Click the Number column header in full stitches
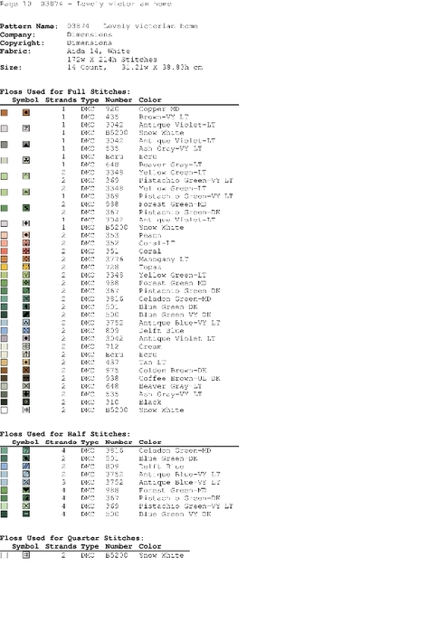Viewport: 447px width, 632px height. 119,99
